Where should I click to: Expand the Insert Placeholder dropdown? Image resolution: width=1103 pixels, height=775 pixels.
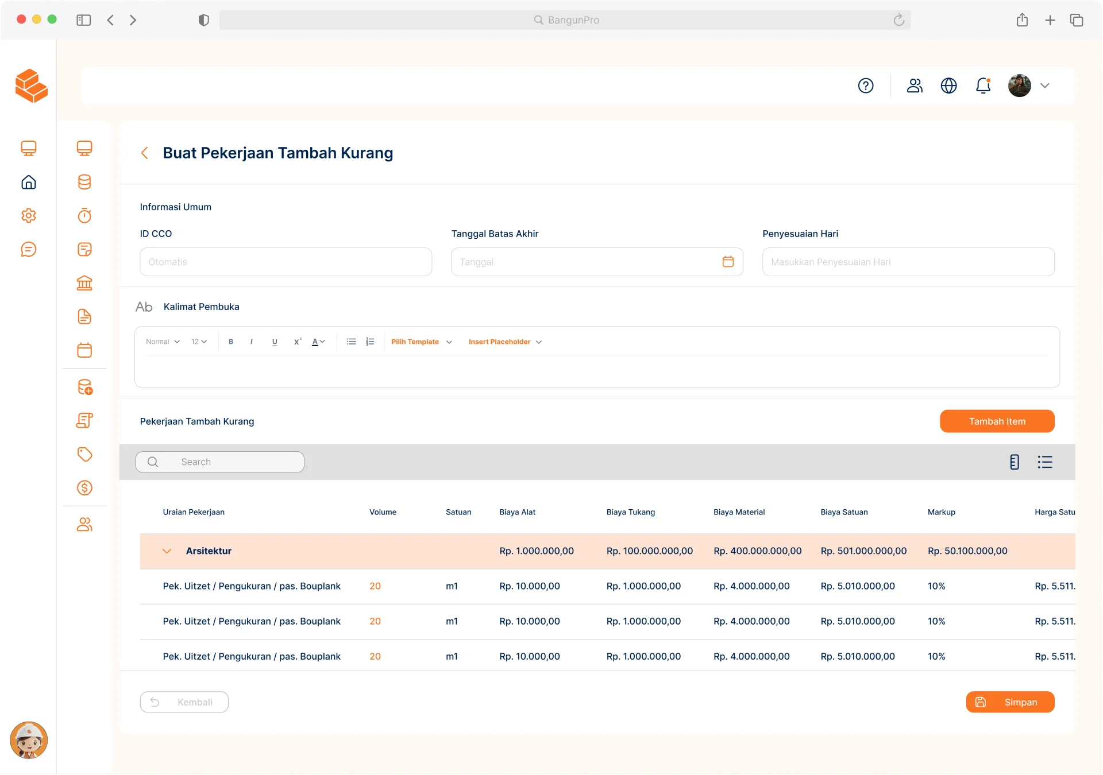(504, 342)
